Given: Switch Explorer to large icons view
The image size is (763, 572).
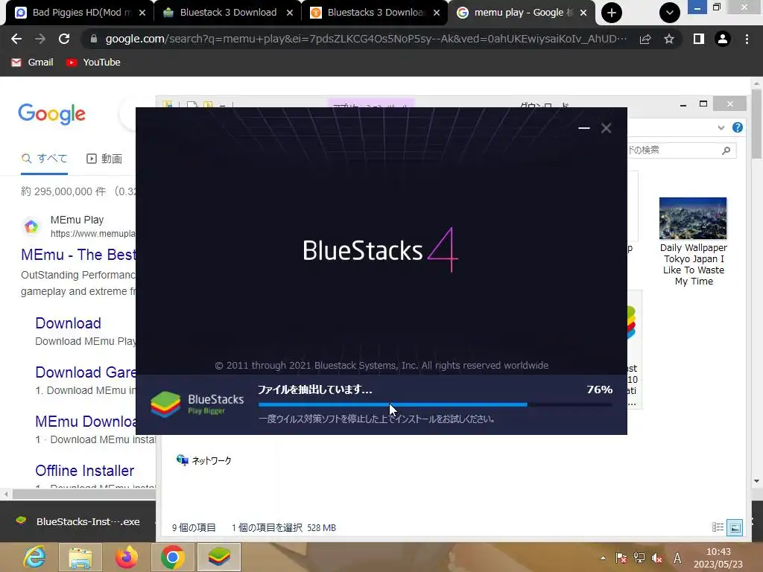Looking at the screenshot, I should coord(735,527).
